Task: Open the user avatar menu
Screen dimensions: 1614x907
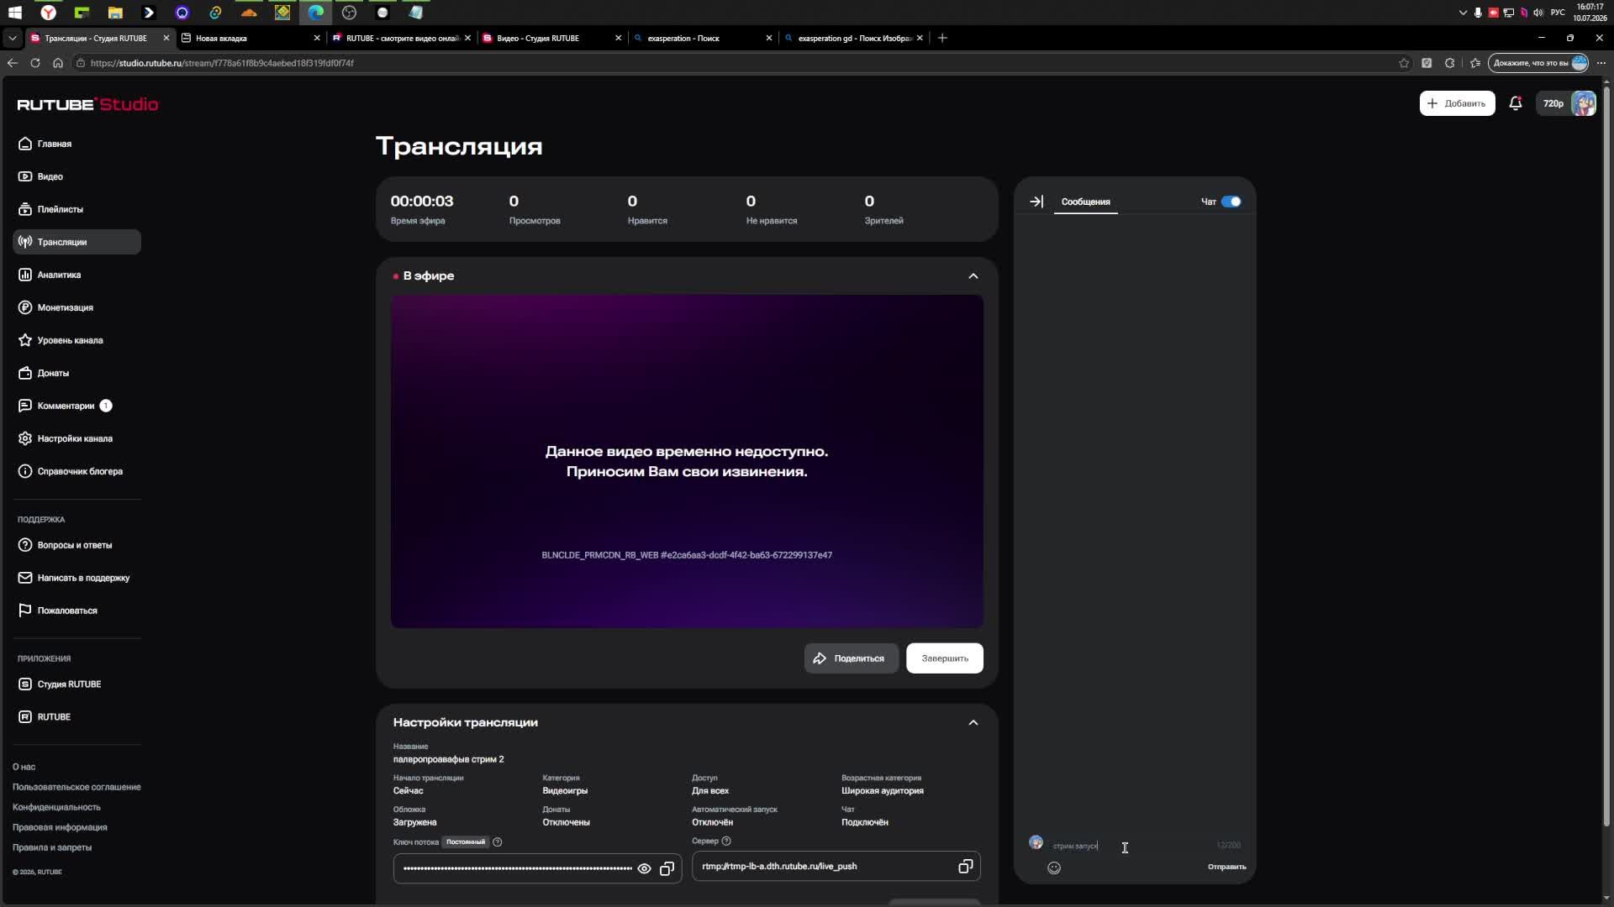Action: click(x=1584, y=103)
